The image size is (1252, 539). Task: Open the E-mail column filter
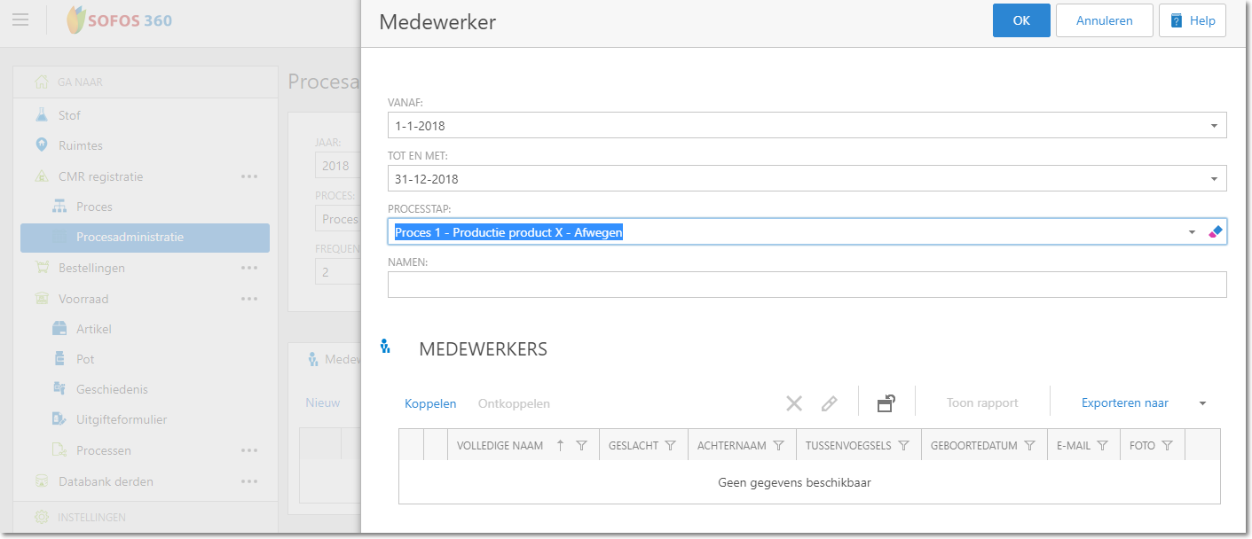tap(1103, 446)
